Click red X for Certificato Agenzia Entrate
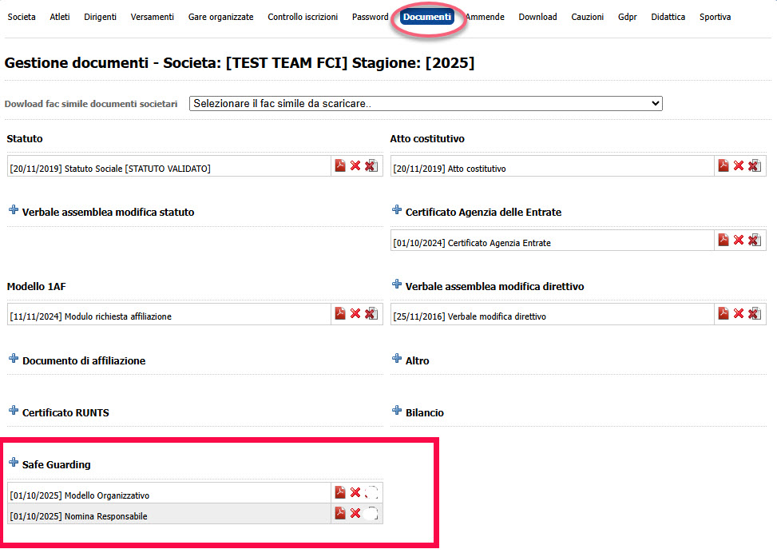This screenshot has width=777, height=557. click(x=739, y=240)
